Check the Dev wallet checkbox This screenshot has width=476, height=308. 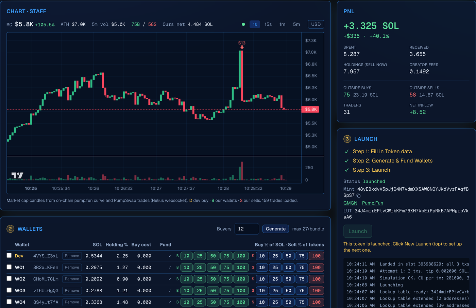pos(9,256)
